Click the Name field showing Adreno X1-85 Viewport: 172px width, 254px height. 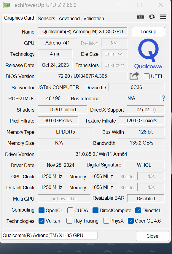[x=83, y=31]
